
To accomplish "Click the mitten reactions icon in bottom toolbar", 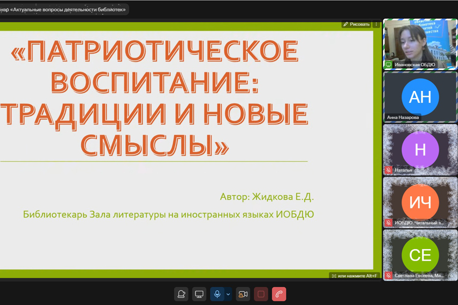I will click(181, 294).
